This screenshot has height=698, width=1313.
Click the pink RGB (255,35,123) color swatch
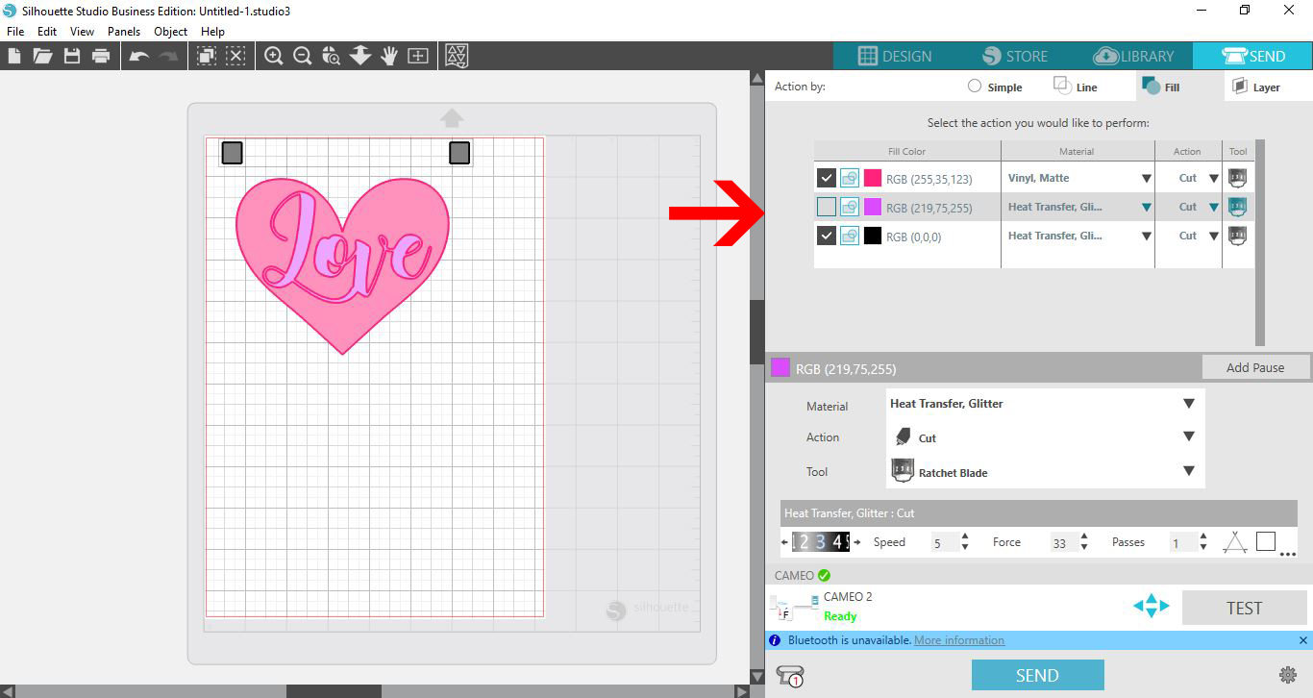(x=873, y=178)
